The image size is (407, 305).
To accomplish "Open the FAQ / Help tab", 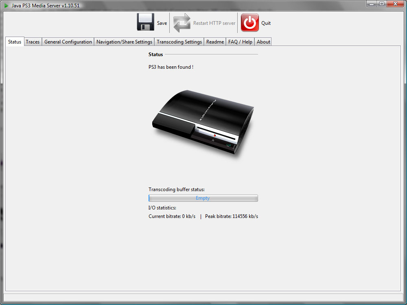I will click(x=241, y=42).
